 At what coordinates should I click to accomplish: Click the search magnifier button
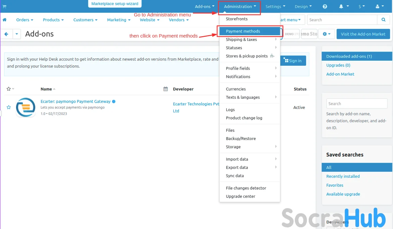383,20
